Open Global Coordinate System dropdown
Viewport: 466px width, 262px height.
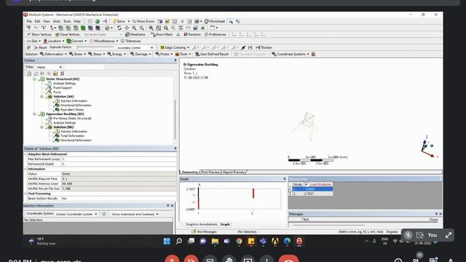tap(76, 214)
